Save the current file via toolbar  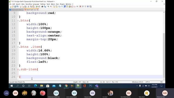point(15,7)
